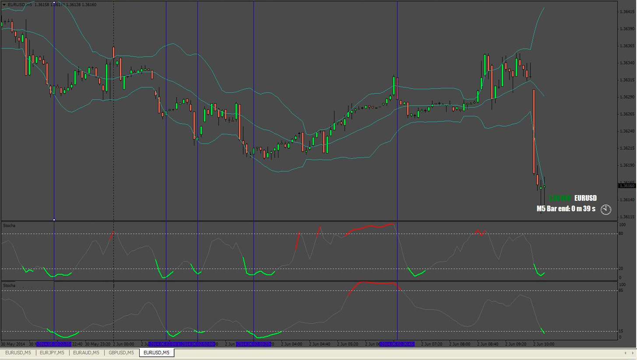Click the '2 Jun 04:00' time axis label
The image size is (637, 360).
292,344
